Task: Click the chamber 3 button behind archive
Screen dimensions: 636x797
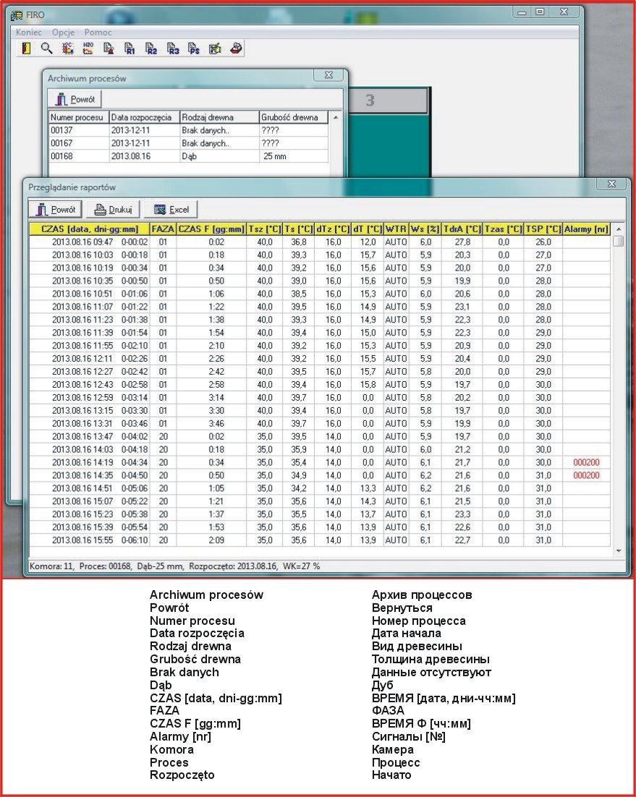Action: point(388,101)
